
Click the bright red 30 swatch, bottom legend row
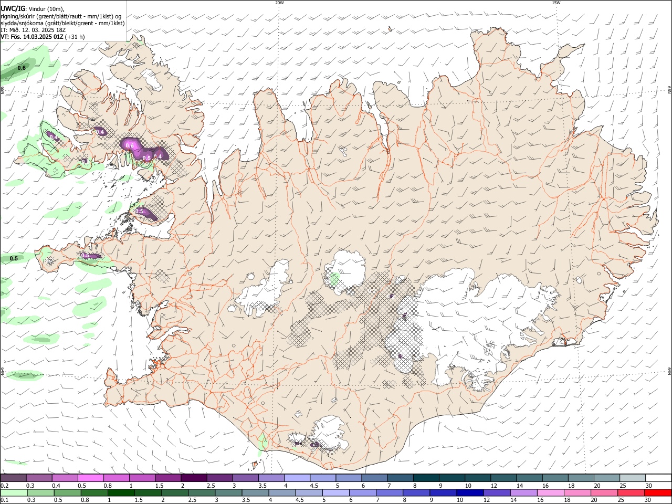tap(658, 492)
